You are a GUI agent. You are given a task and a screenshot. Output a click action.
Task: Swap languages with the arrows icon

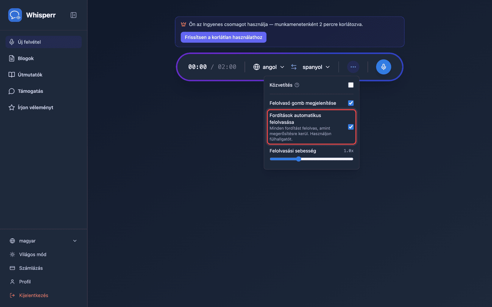(294, 67)
